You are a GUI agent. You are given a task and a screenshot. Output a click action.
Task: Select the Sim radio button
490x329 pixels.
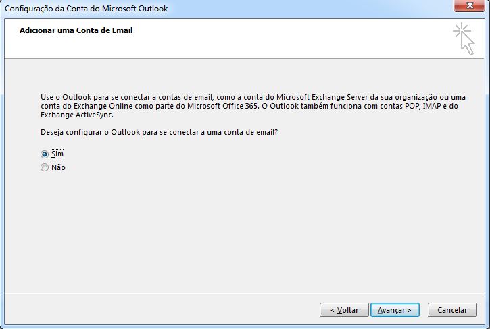[x=45, y=154]
